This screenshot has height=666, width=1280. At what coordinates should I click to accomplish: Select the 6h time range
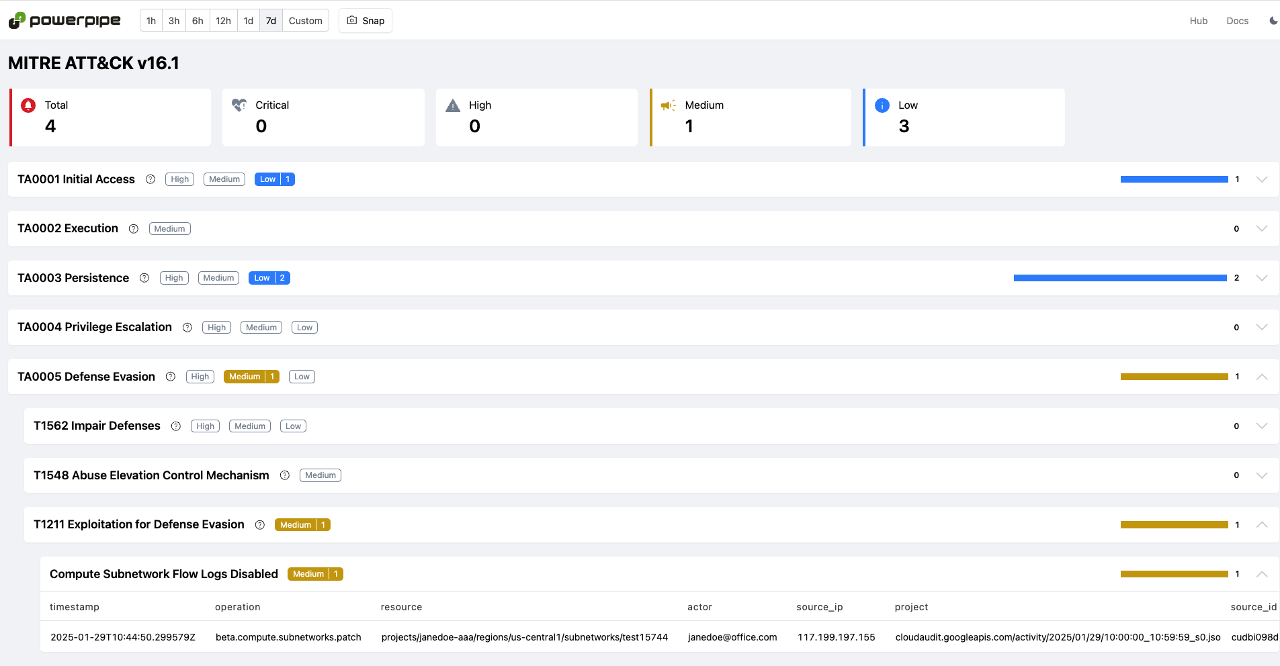click(198, 21)
